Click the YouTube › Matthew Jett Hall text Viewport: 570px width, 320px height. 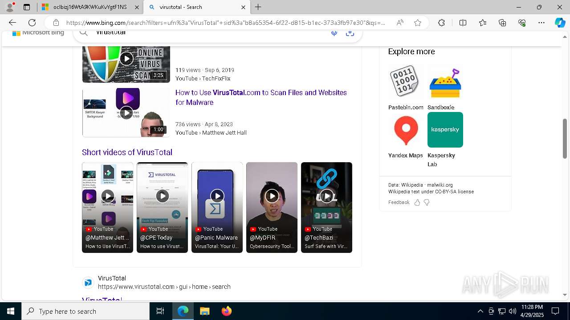pyautogui.click(x=211, y=132)
